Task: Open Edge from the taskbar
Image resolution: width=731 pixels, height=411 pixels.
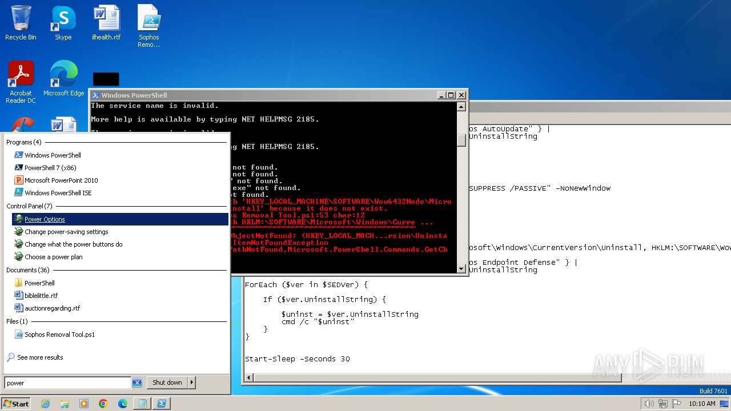Action: [x=123, y=404]
